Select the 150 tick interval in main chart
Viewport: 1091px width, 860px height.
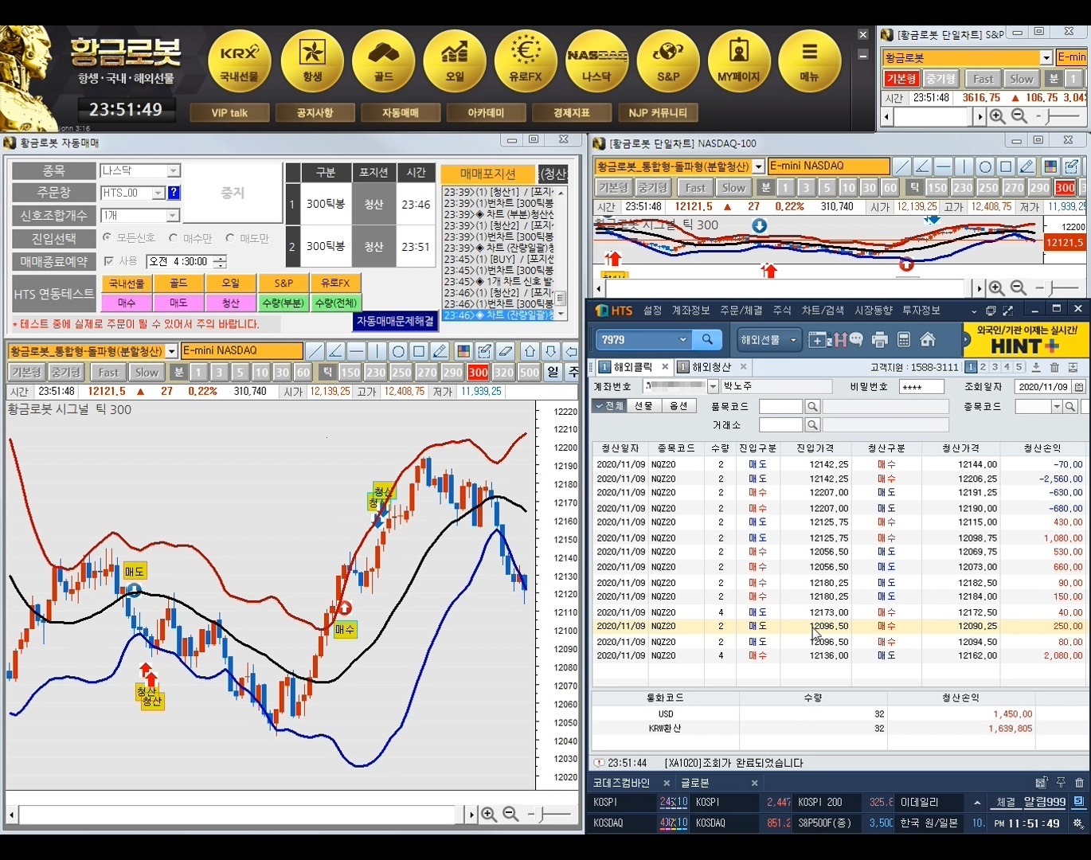click(351, 373)
